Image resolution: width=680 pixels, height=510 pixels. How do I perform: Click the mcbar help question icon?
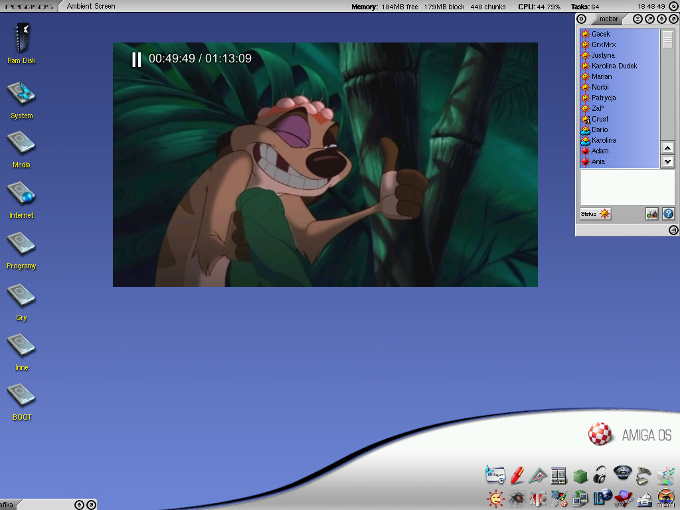pos(668,213)
